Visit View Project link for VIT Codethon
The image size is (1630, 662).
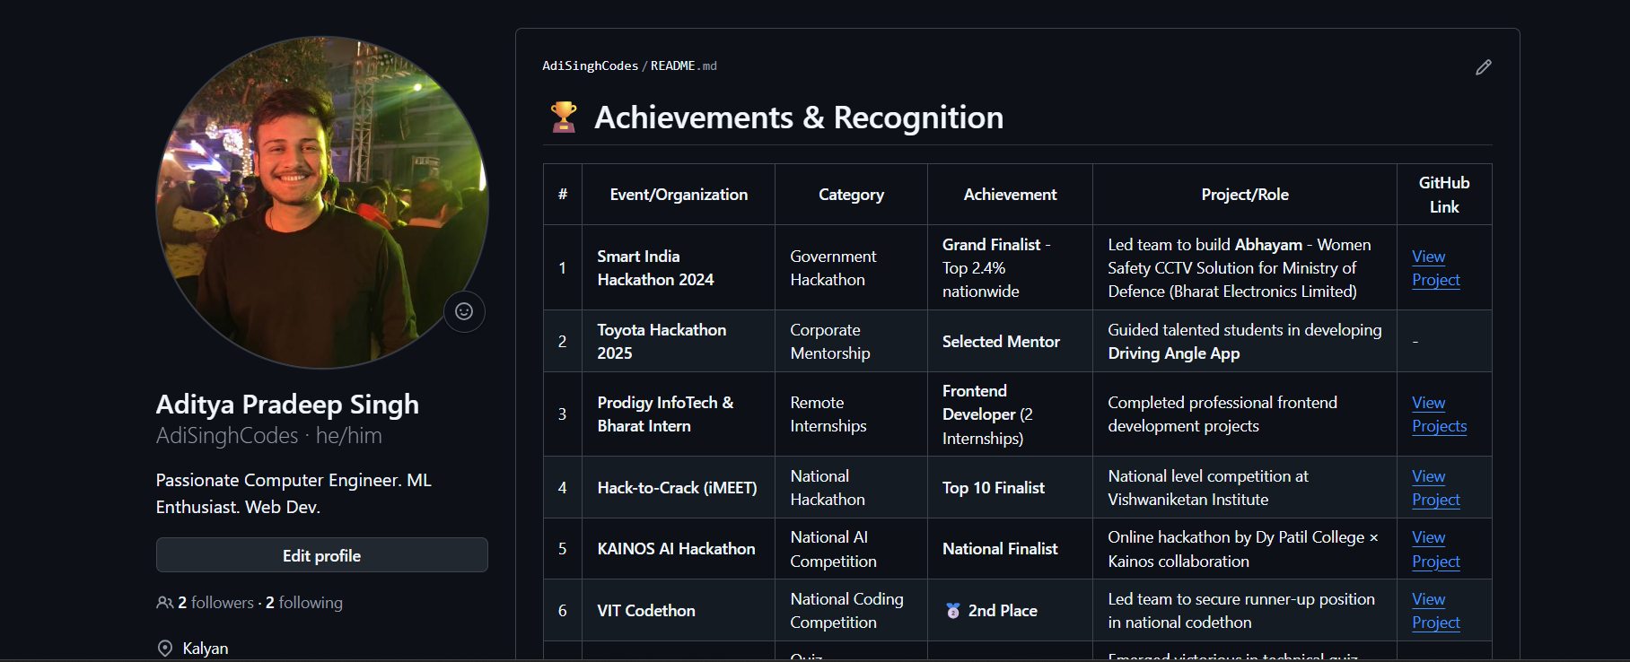[1435, 611]
